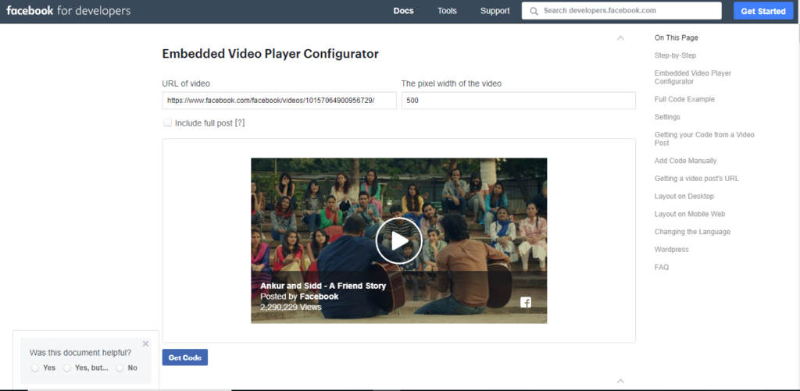Jump to Add Code Manually
Screen dimensions: 800x391
click(x=685, y=161)
